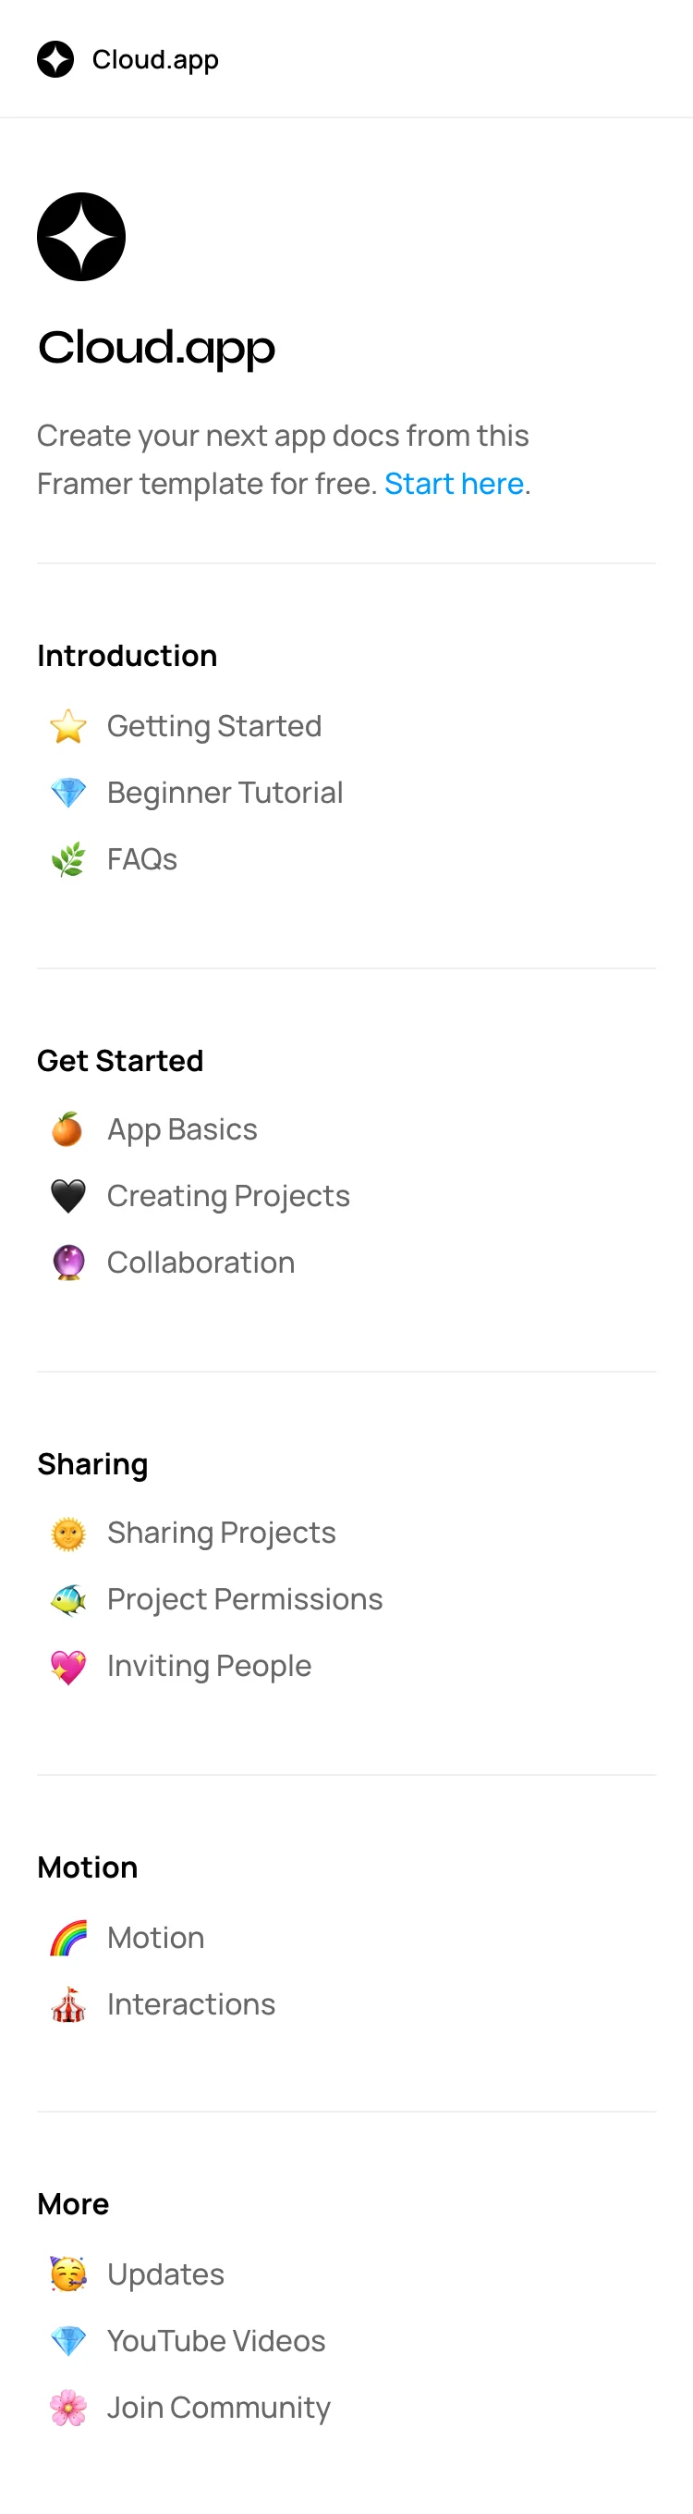
Task: Click the yellow star icon beside Getting Started
Action: pyautogui.click(x=68, y=726)
